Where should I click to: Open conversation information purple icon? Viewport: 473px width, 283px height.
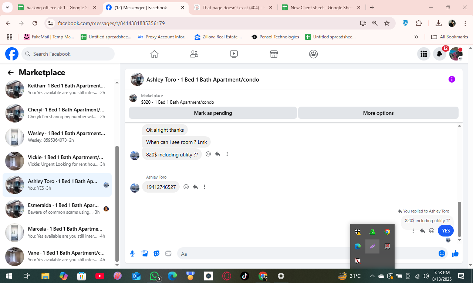pos(452,79)
